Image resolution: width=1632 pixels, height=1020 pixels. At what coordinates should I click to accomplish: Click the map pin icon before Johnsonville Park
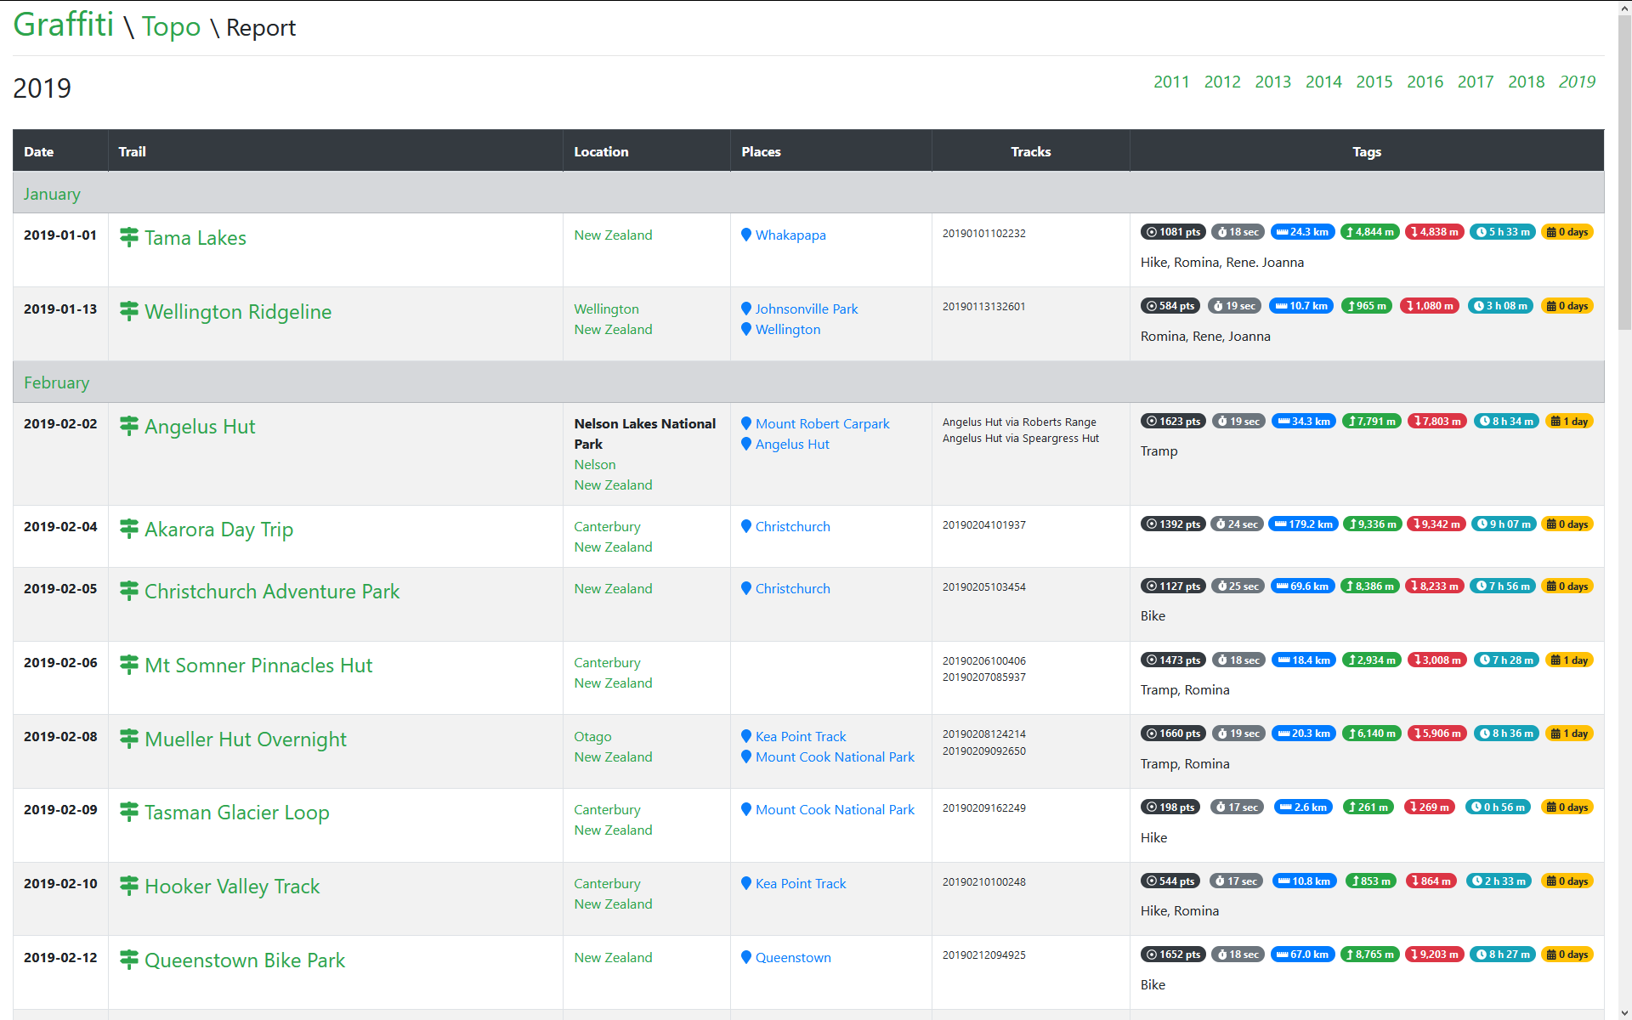pos(746,309)
